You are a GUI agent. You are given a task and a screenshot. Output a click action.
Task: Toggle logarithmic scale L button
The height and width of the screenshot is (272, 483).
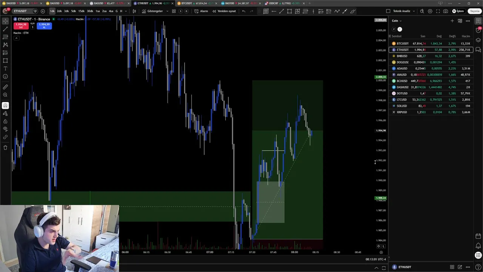(x=383, y=246)
